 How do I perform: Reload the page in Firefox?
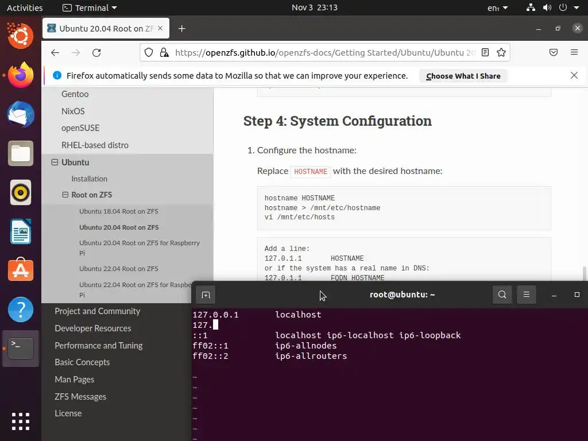click(96, 53)
